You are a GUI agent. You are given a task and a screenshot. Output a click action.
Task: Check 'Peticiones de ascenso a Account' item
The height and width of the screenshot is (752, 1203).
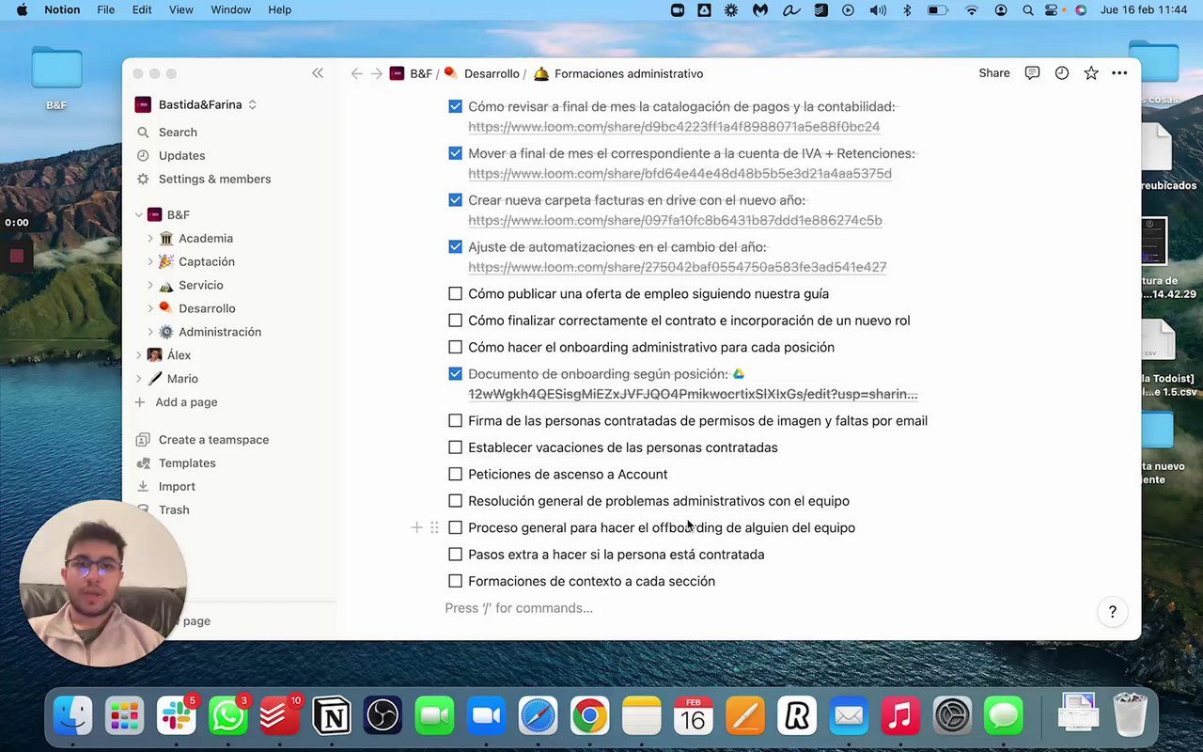click(456, 475)
